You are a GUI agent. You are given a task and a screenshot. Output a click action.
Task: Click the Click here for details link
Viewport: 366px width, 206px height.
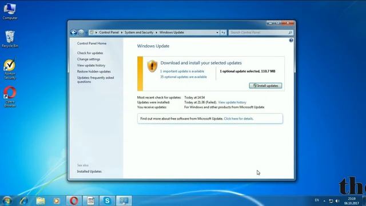click(238, 118)
